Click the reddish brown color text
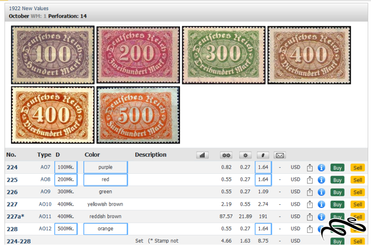371x245 pixels. pos(105,216)
